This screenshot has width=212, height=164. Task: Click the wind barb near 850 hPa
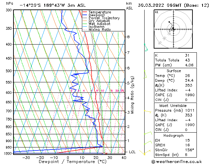147,134
